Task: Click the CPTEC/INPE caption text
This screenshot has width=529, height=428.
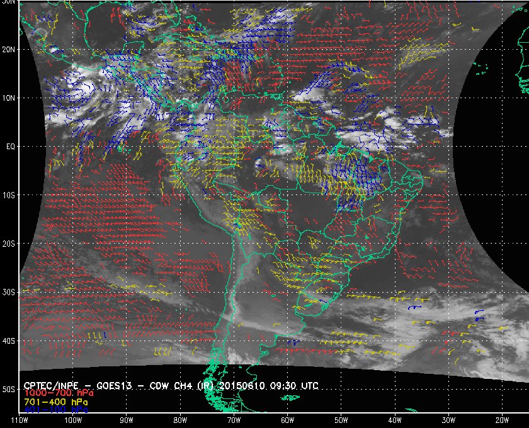Action: (51, 386)
